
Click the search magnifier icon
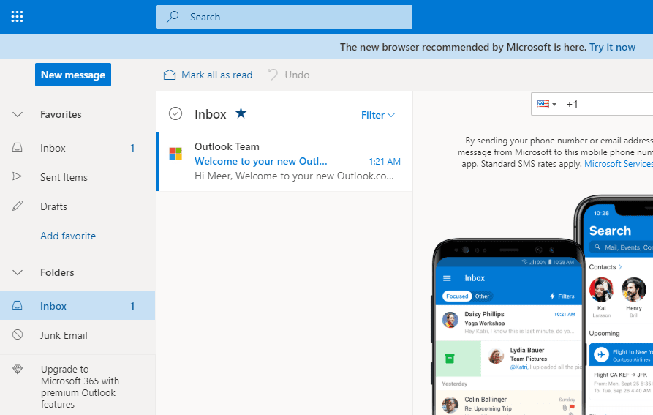(x=173, y=17)
